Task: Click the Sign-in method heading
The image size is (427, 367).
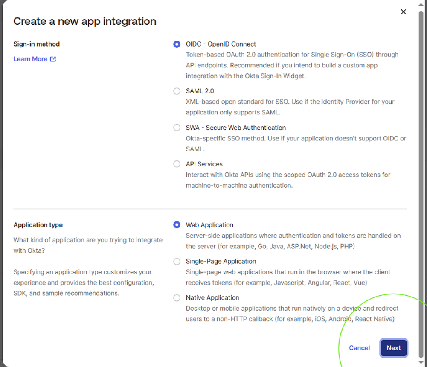Action: click(x=37, y=44)
